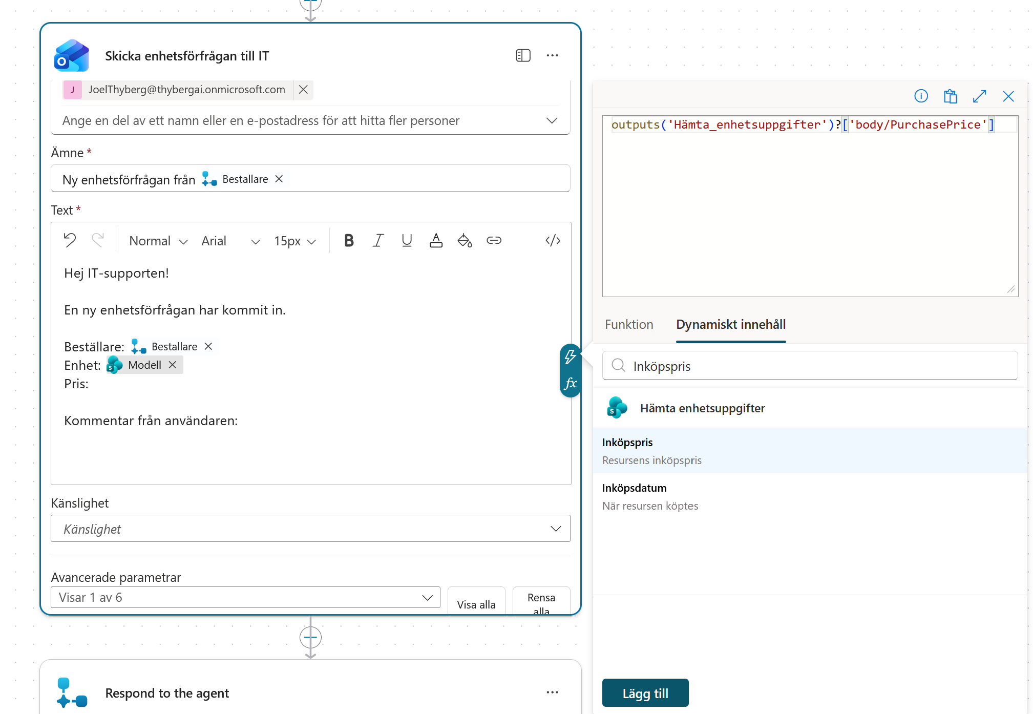Viewport: 1033px width, 714px height.
Task: Open the Känslighet dropdown
Action: coord(310,529)
